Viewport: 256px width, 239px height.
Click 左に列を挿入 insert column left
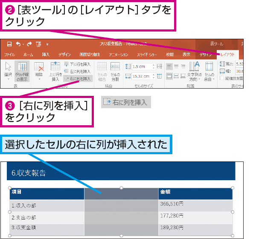tap(78, 72)
